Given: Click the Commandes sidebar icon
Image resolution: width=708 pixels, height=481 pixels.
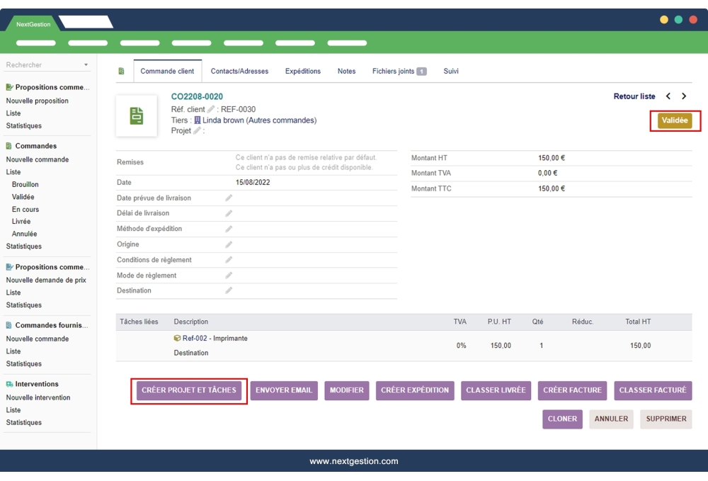Looking at the screenshot, I should pos(8,146).
